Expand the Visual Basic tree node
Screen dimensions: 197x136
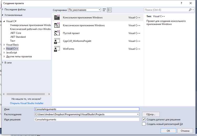(4, 45)
